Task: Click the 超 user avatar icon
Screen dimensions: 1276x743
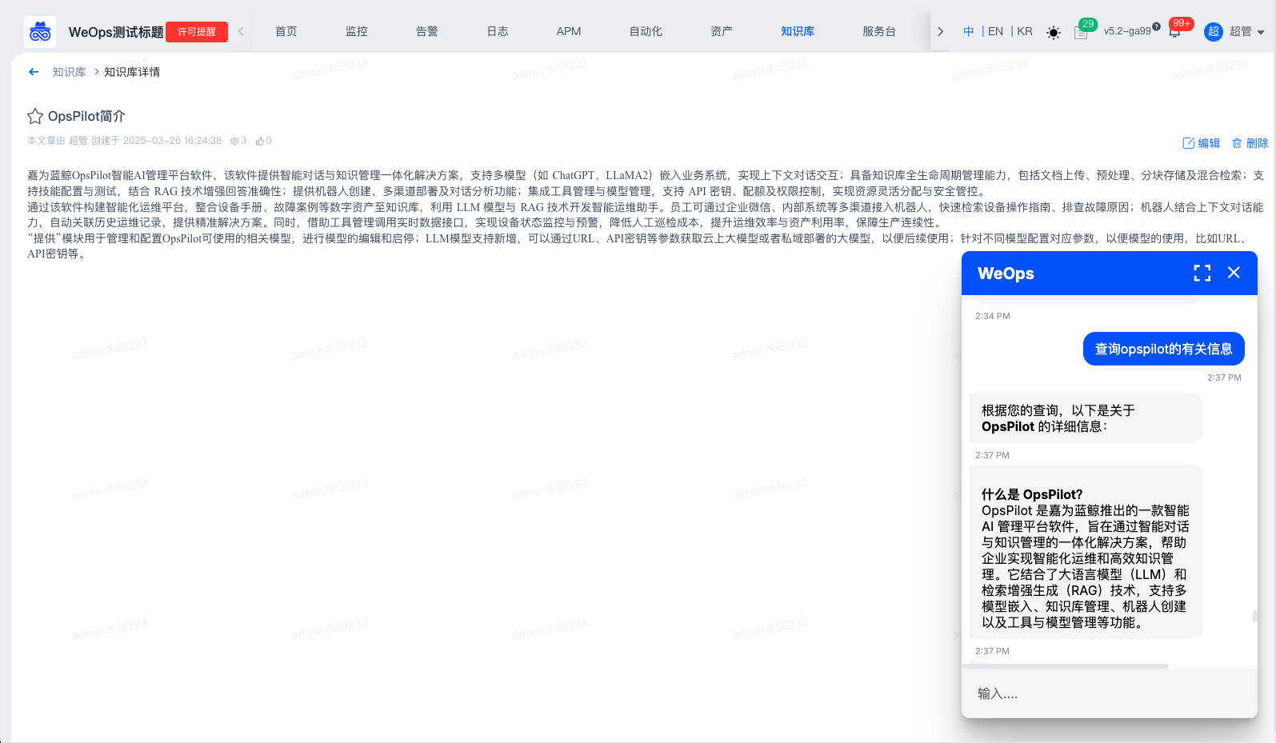Action: 1214,32
